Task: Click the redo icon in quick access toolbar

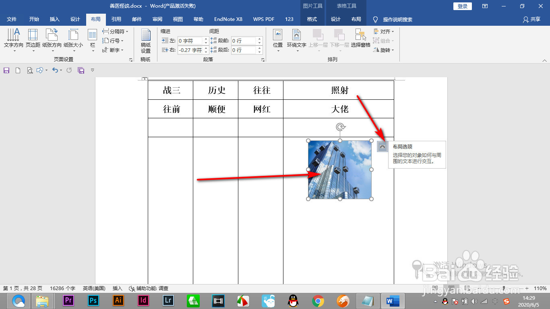Action: (69, 70)
